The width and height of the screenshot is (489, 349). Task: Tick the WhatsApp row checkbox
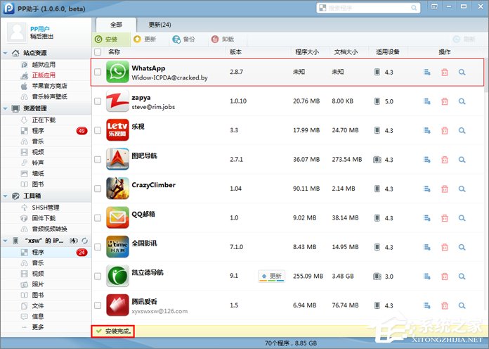coord(98,72)
